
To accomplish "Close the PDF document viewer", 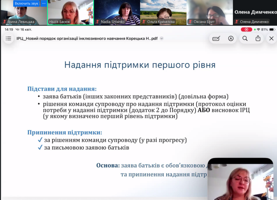I will 271,38.
